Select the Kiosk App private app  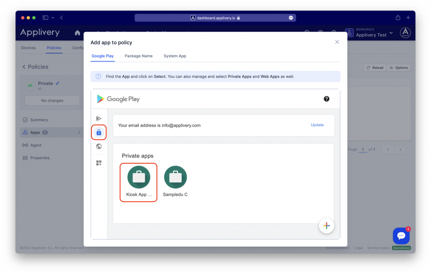tap(138, 182)
